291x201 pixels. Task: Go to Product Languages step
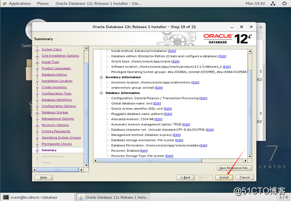[56, 68]
